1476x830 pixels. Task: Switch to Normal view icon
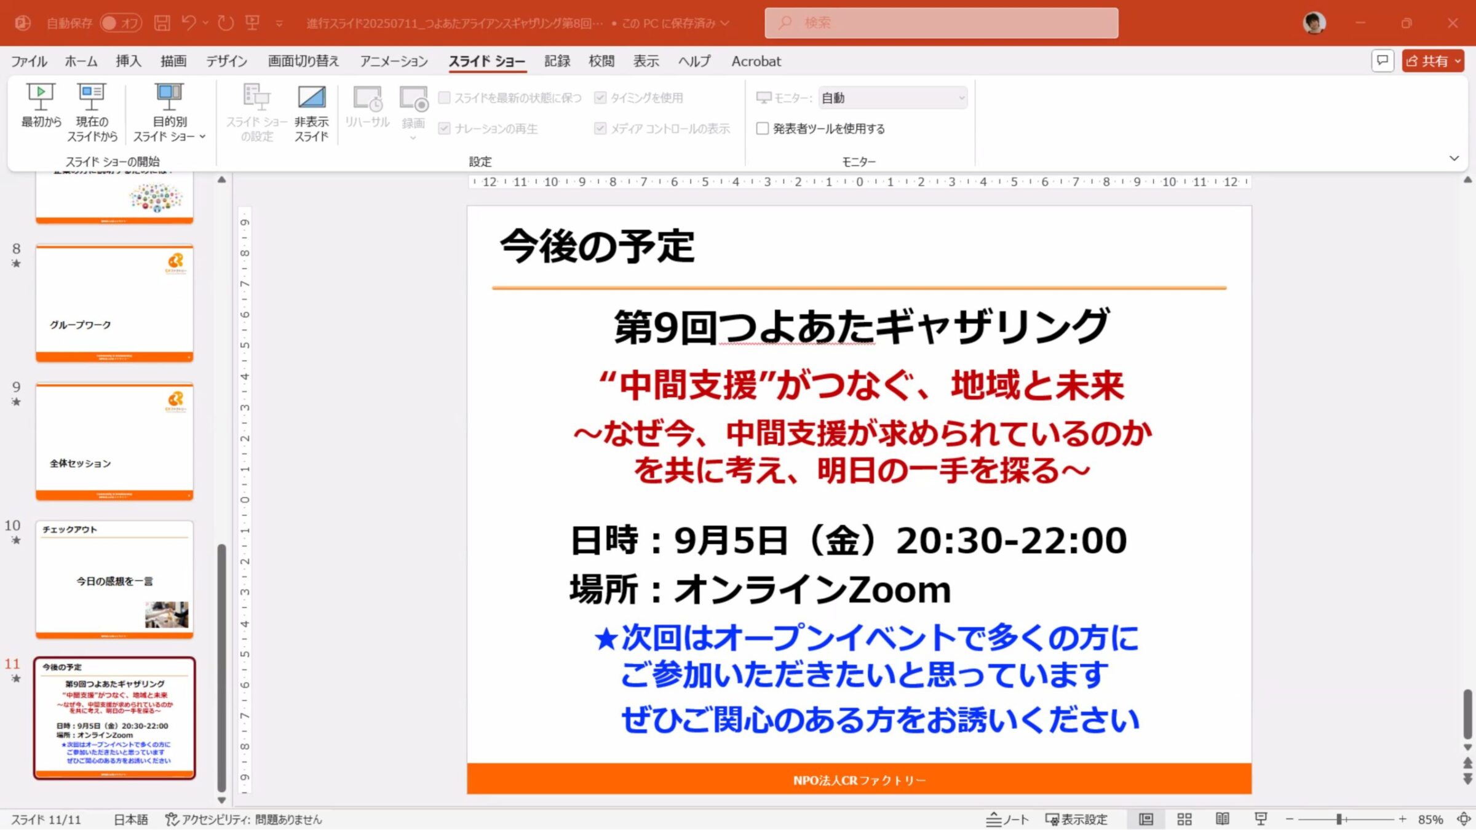click(x=1146, y=819)
